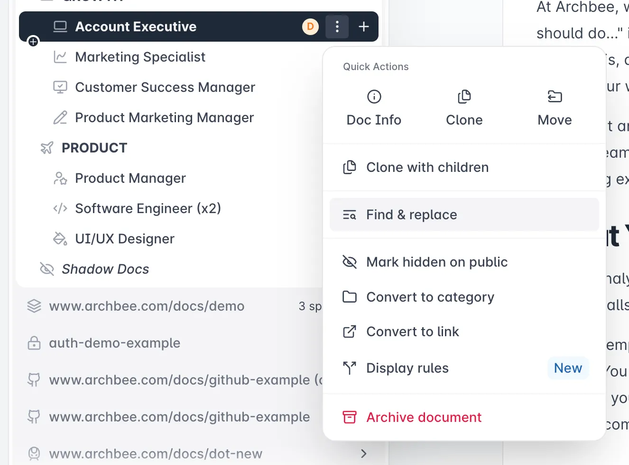Open Product Marketing Manager document
The image size is (629, 465).
click(165, 117)
